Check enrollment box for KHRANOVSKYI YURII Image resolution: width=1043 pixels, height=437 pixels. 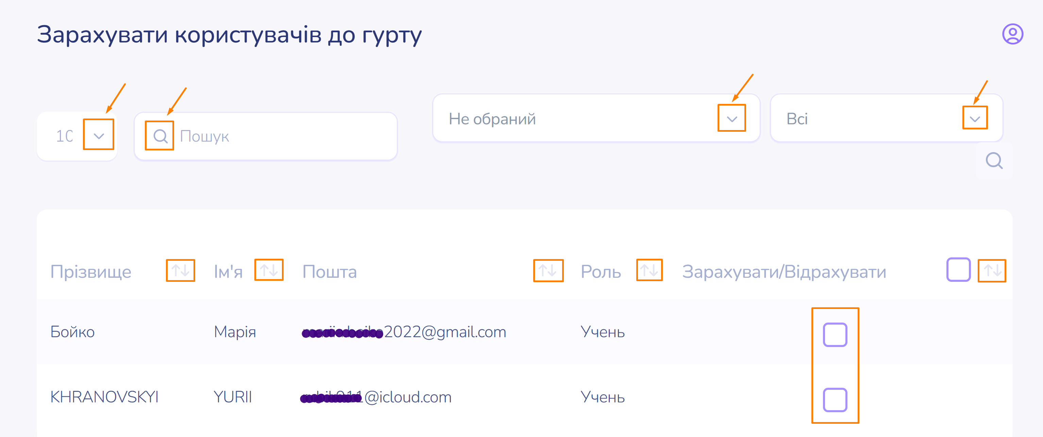tap(835, 400)
